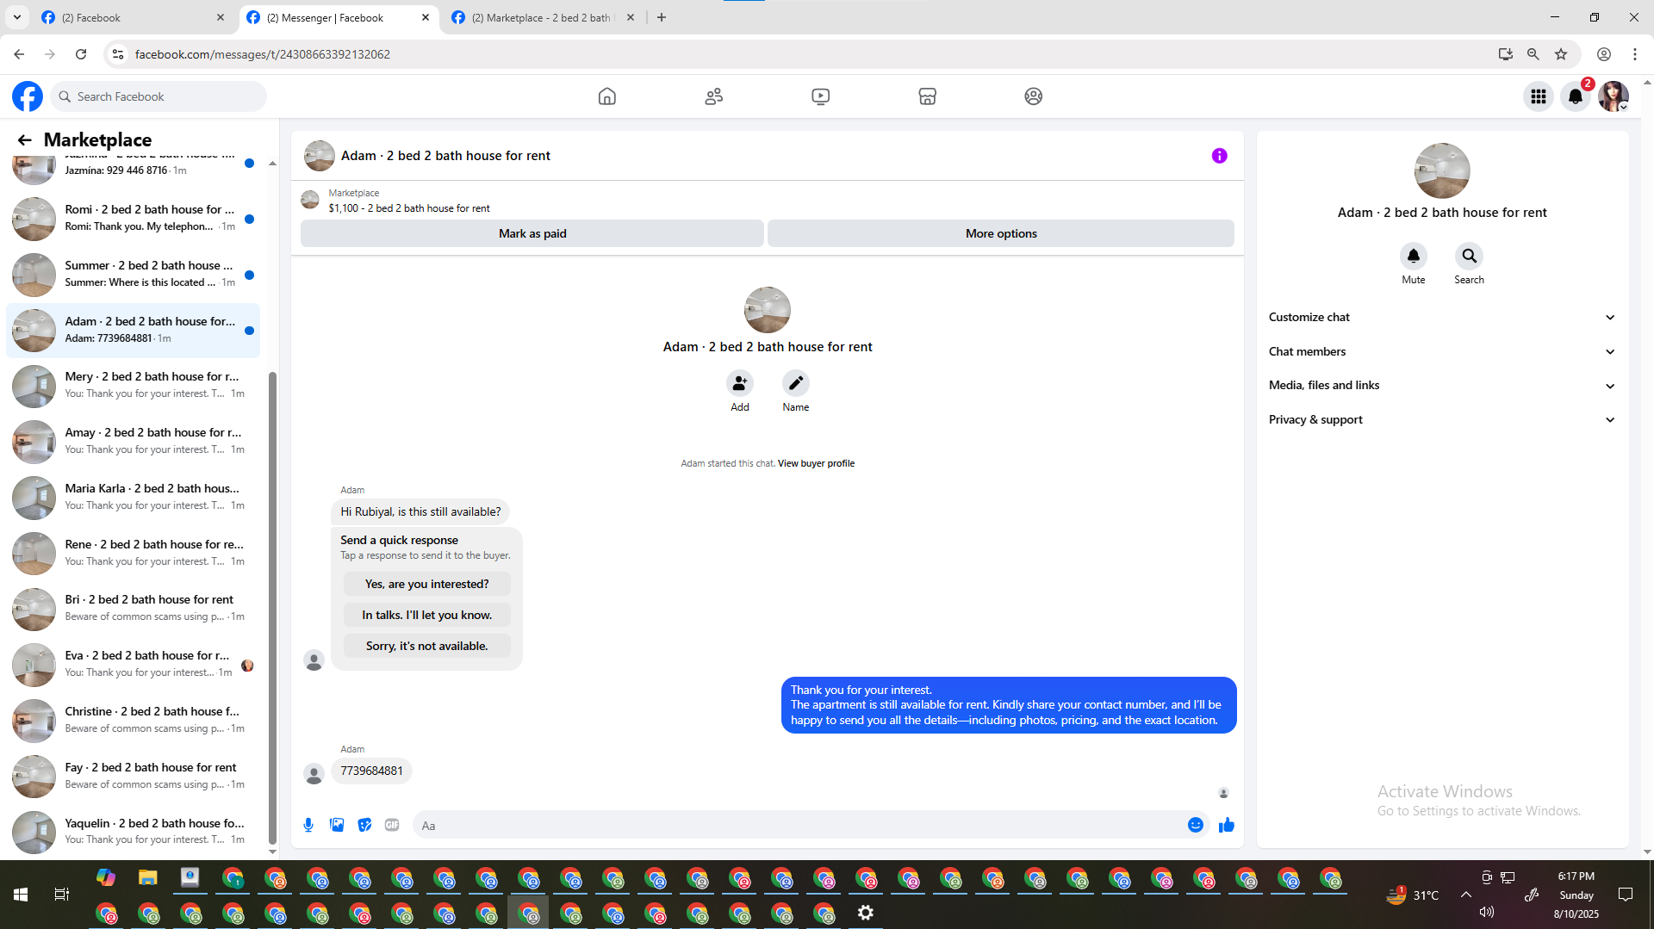Open Eva conversation in list
This screenshot has height=929, width=1654.
(x=133, y=665)
